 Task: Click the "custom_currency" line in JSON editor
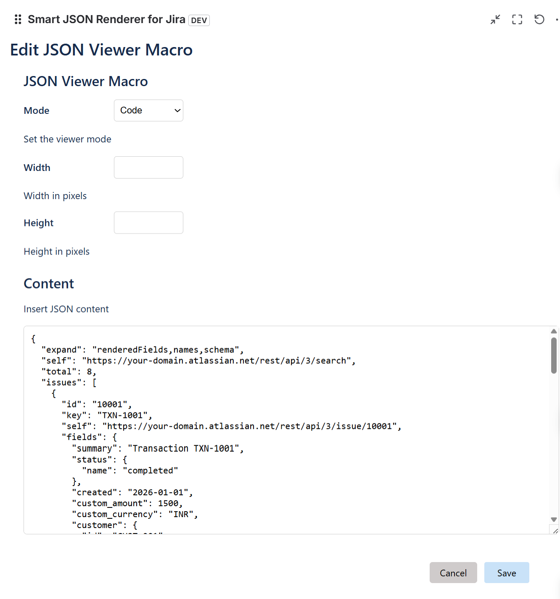135,515
